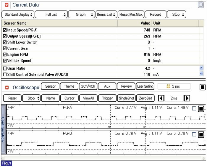Toggle the empty checkbox on PG-A channel

194,109
